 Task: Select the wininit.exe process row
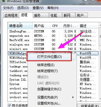[x=53, y=49]
